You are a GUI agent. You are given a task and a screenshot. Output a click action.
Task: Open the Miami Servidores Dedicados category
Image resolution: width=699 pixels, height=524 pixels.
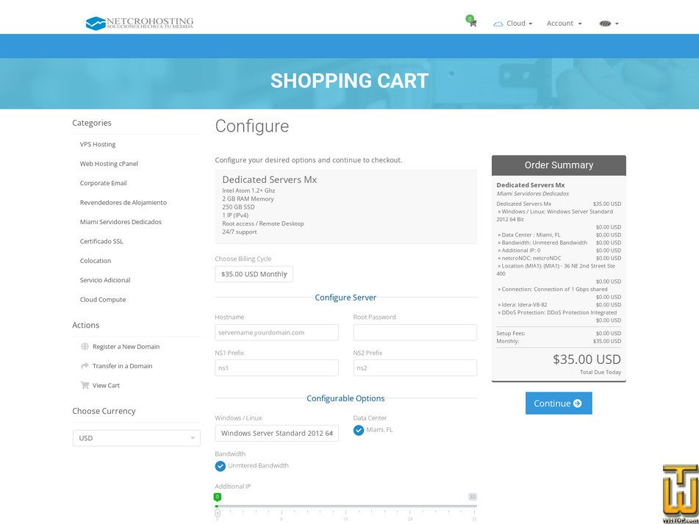point(122,221)
